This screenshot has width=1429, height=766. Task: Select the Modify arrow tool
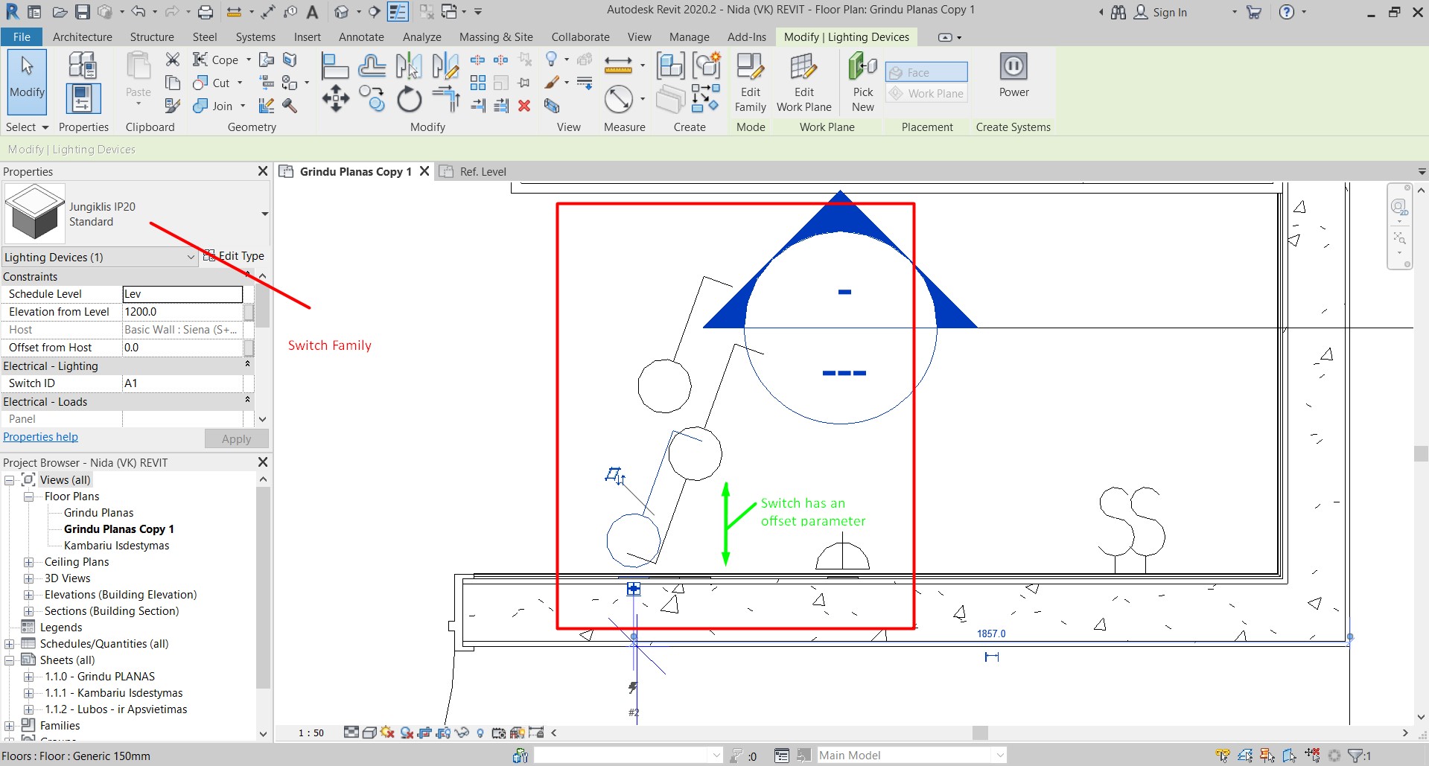tap(27, 82)
